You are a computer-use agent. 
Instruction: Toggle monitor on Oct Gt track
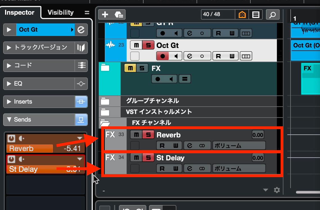(x=175, y=56)
